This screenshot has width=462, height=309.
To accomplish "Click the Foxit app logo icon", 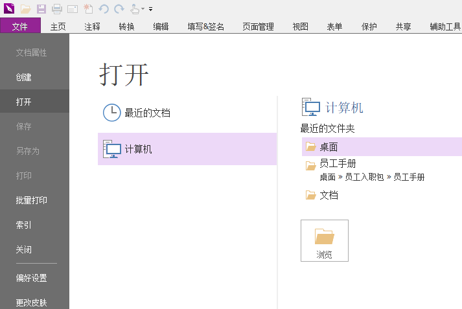I will point(9,8).
